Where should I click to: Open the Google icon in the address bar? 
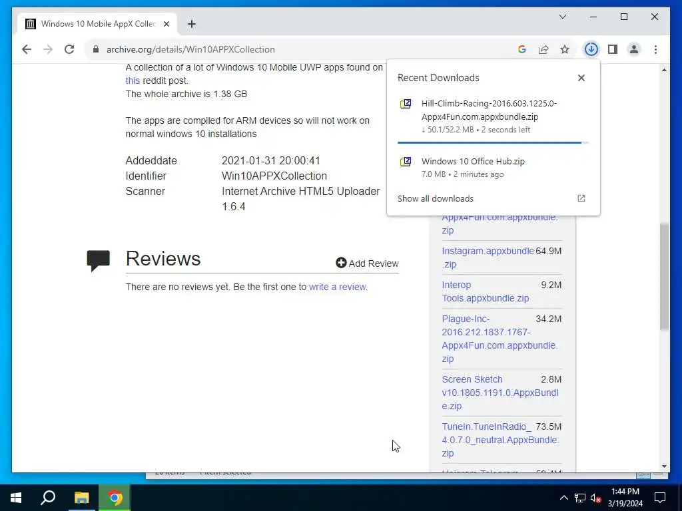(522, 49)
